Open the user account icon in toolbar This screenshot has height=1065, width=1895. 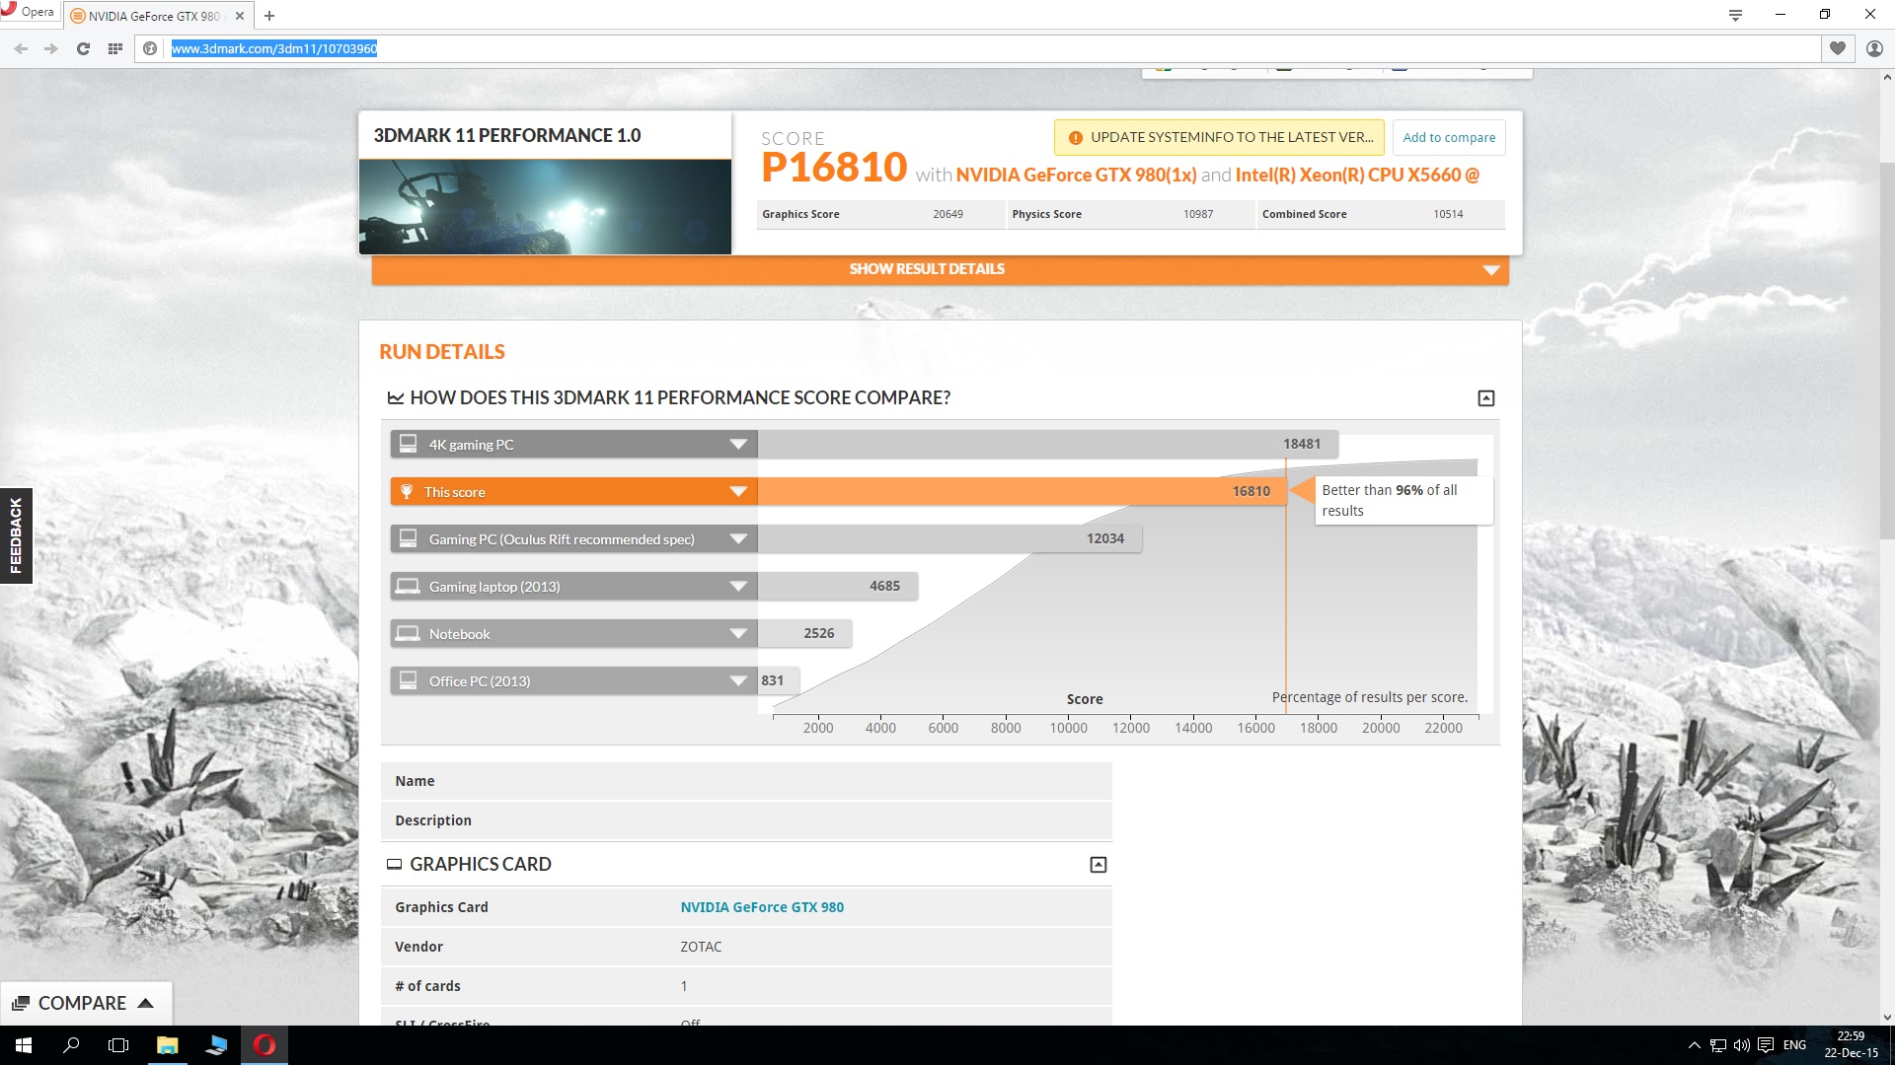pos(1874,48)
